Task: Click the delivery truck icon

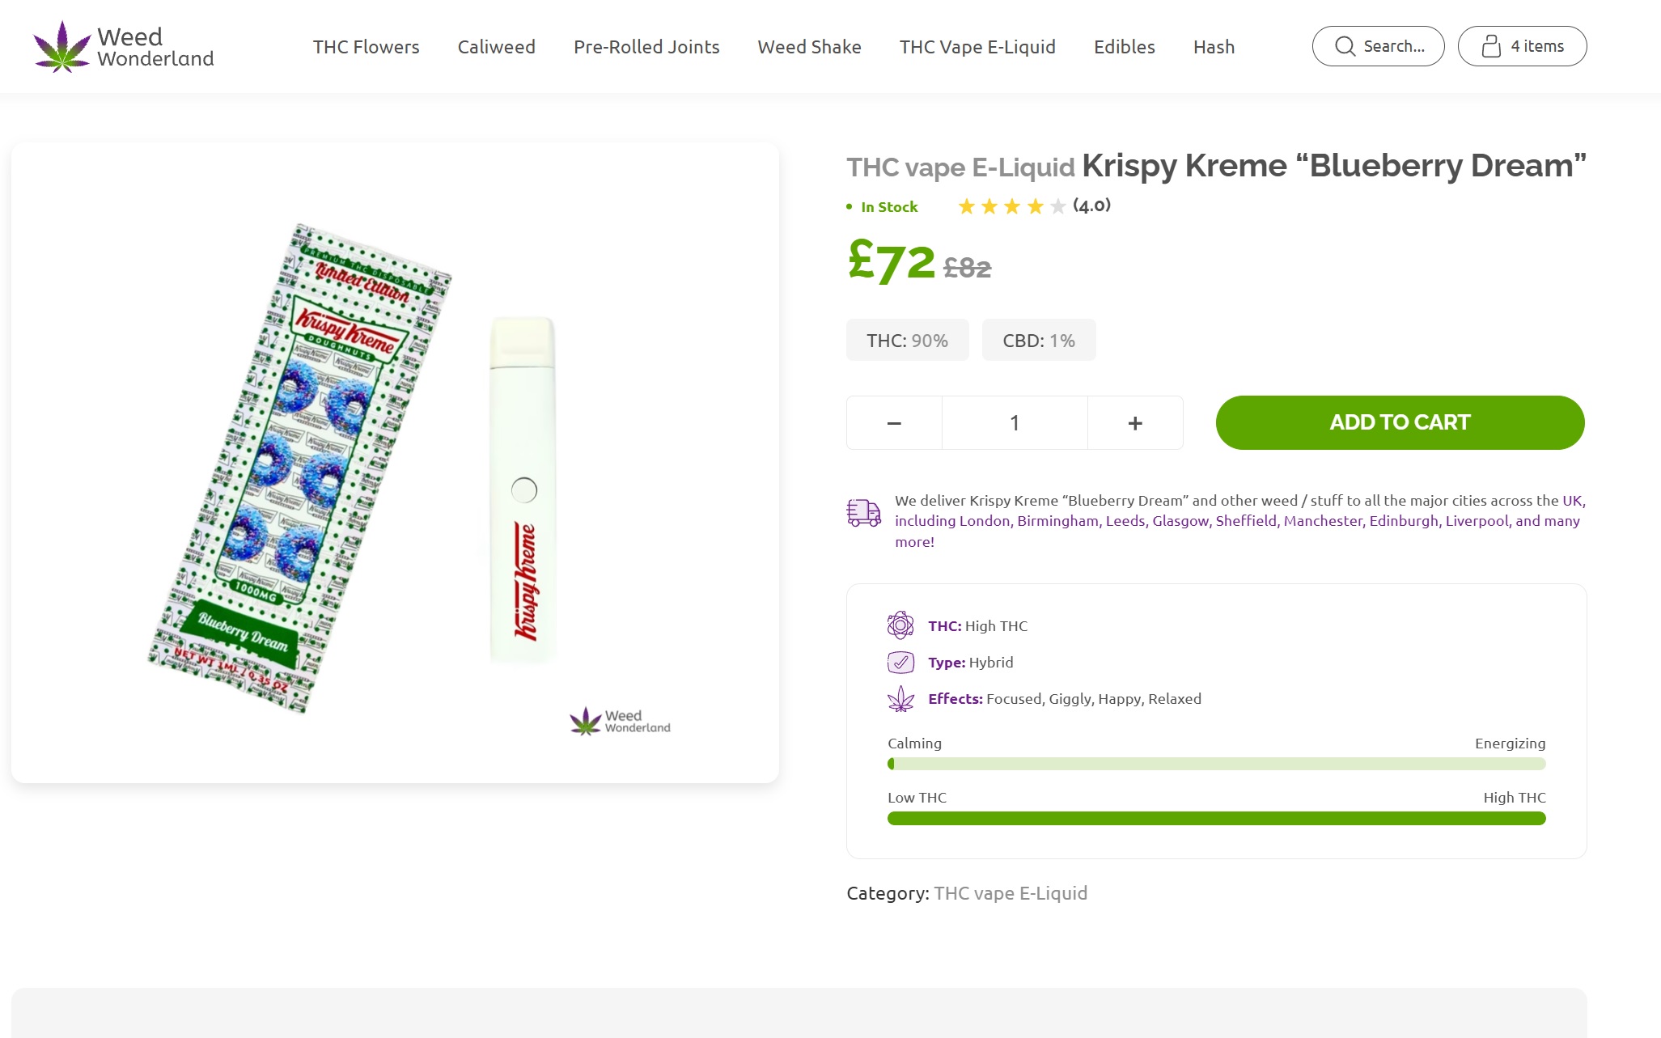Action: [863, 512]
